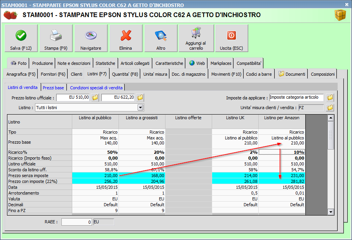Open the Composizioni tab

[322, 74]
